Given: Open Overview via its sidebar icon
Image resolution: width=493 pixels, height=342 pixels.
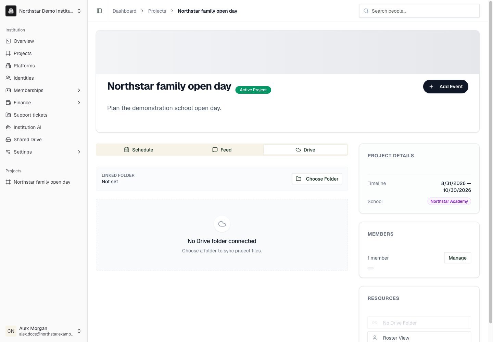Looking at the screenshot, I should [x=8, y=41].
